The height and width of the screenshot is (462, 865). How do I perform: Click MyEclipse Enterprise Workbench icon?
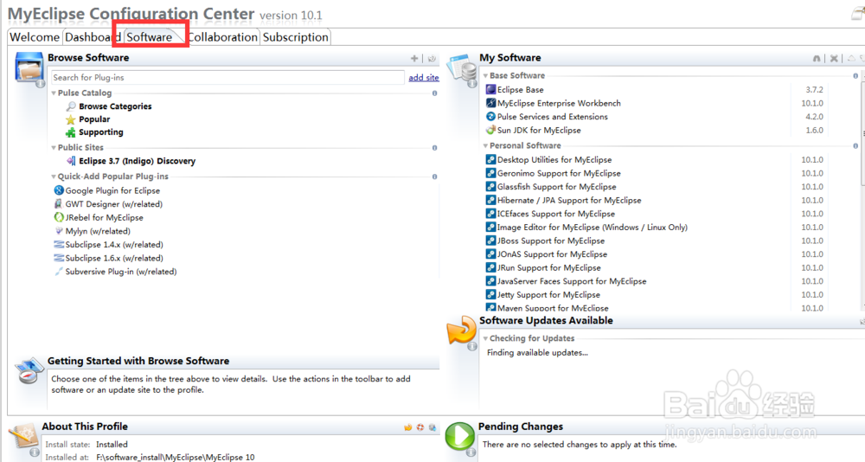[490, 103]
